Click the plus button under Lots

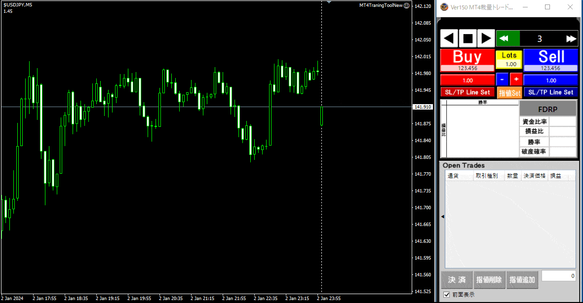tap(516, 79)
